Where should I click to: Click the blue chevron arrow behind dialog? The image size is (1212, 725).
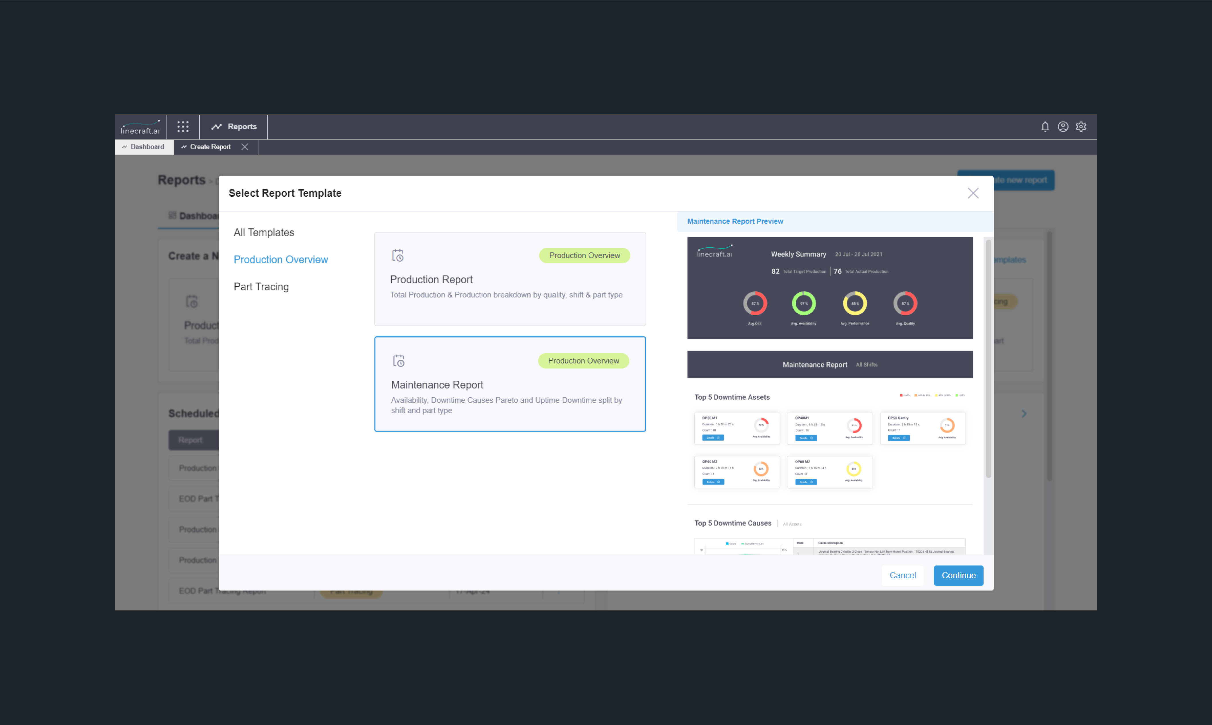pos(1024,414)
